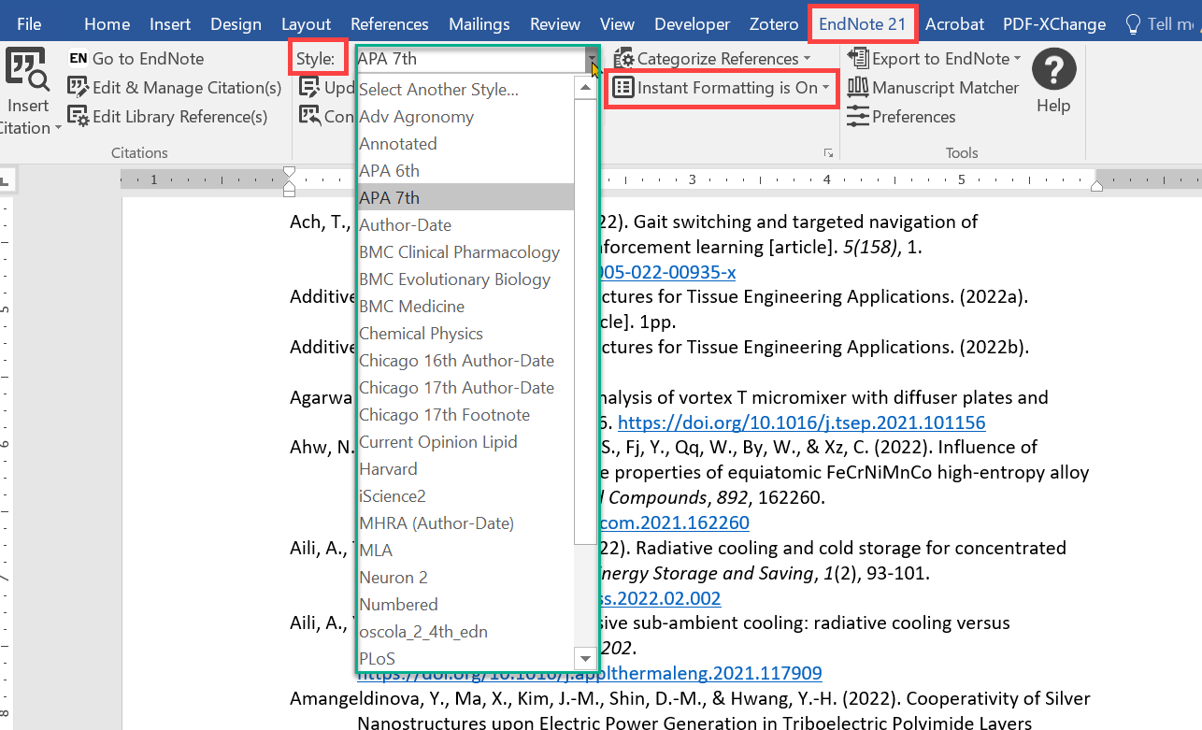Click the Insert Citation icon
This screenshot has width=1202, height=730.
tap(27, 70)
